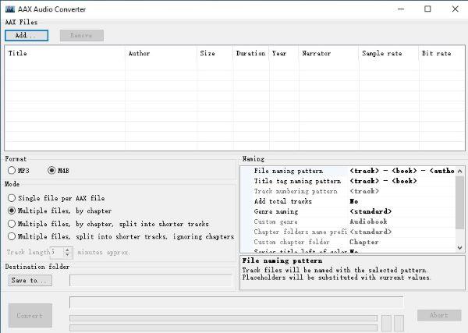Click the Remove button
The width and height of the screenshot is (468, 333).
click(x=81, y=36)
